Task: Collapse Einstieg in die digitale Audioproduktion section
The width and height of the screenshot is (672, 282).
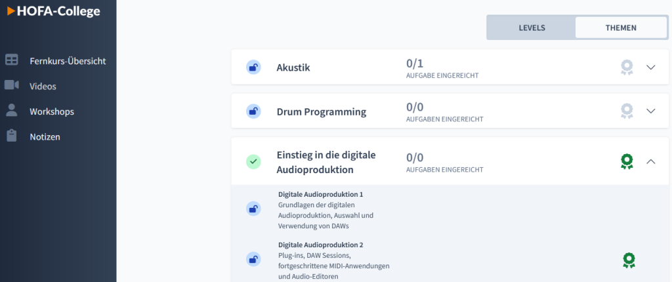Action: [x=650, y=161]
